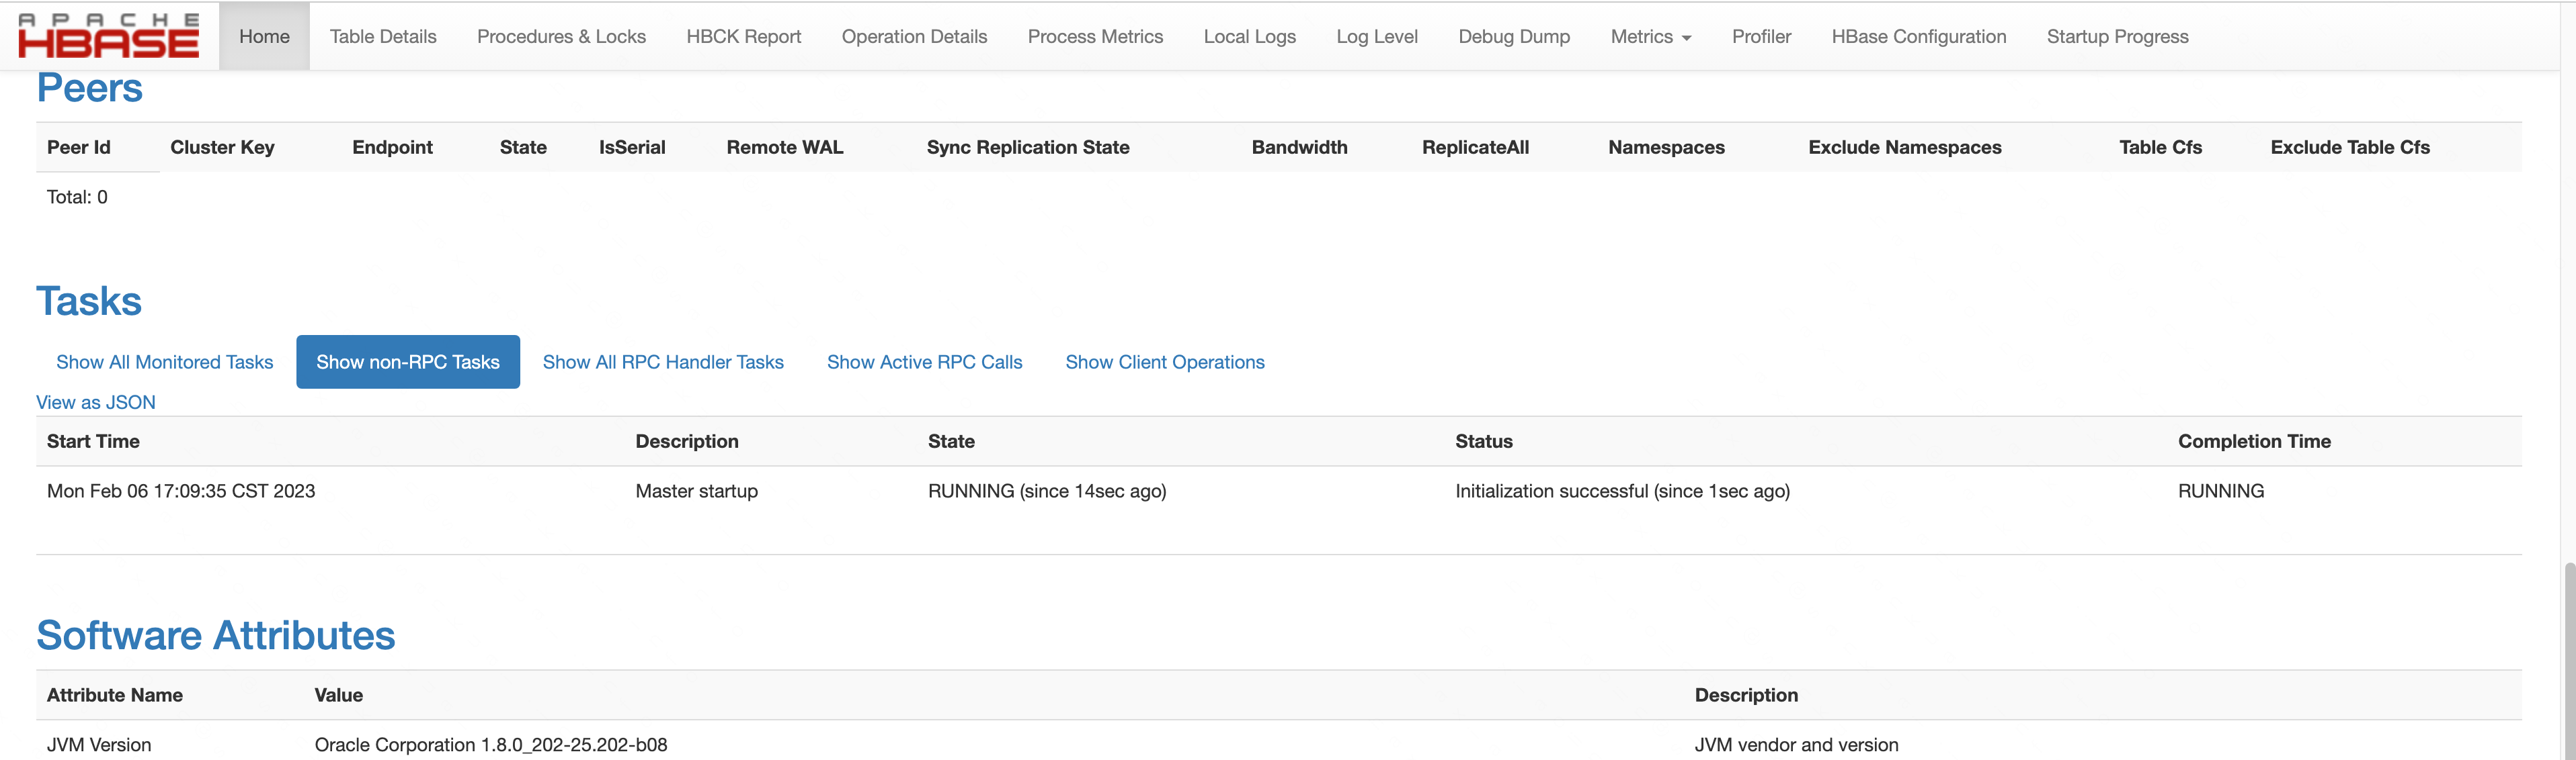2576x760 pixels.
Task: Navigate to HBCK Report
Action: 743,37
